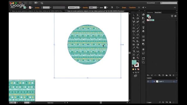Click the Fill swatch in the toolbox
The width and height of the screenshot is (187, 105).
(134, 62)
